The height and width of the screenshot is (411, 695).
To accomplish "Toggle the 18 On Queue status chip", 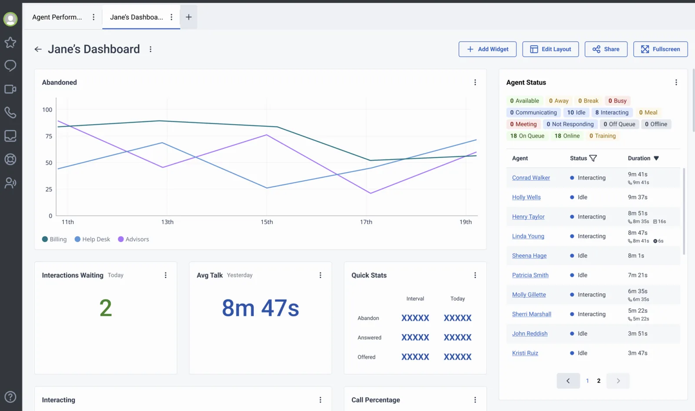I will (x=527, y=136).
